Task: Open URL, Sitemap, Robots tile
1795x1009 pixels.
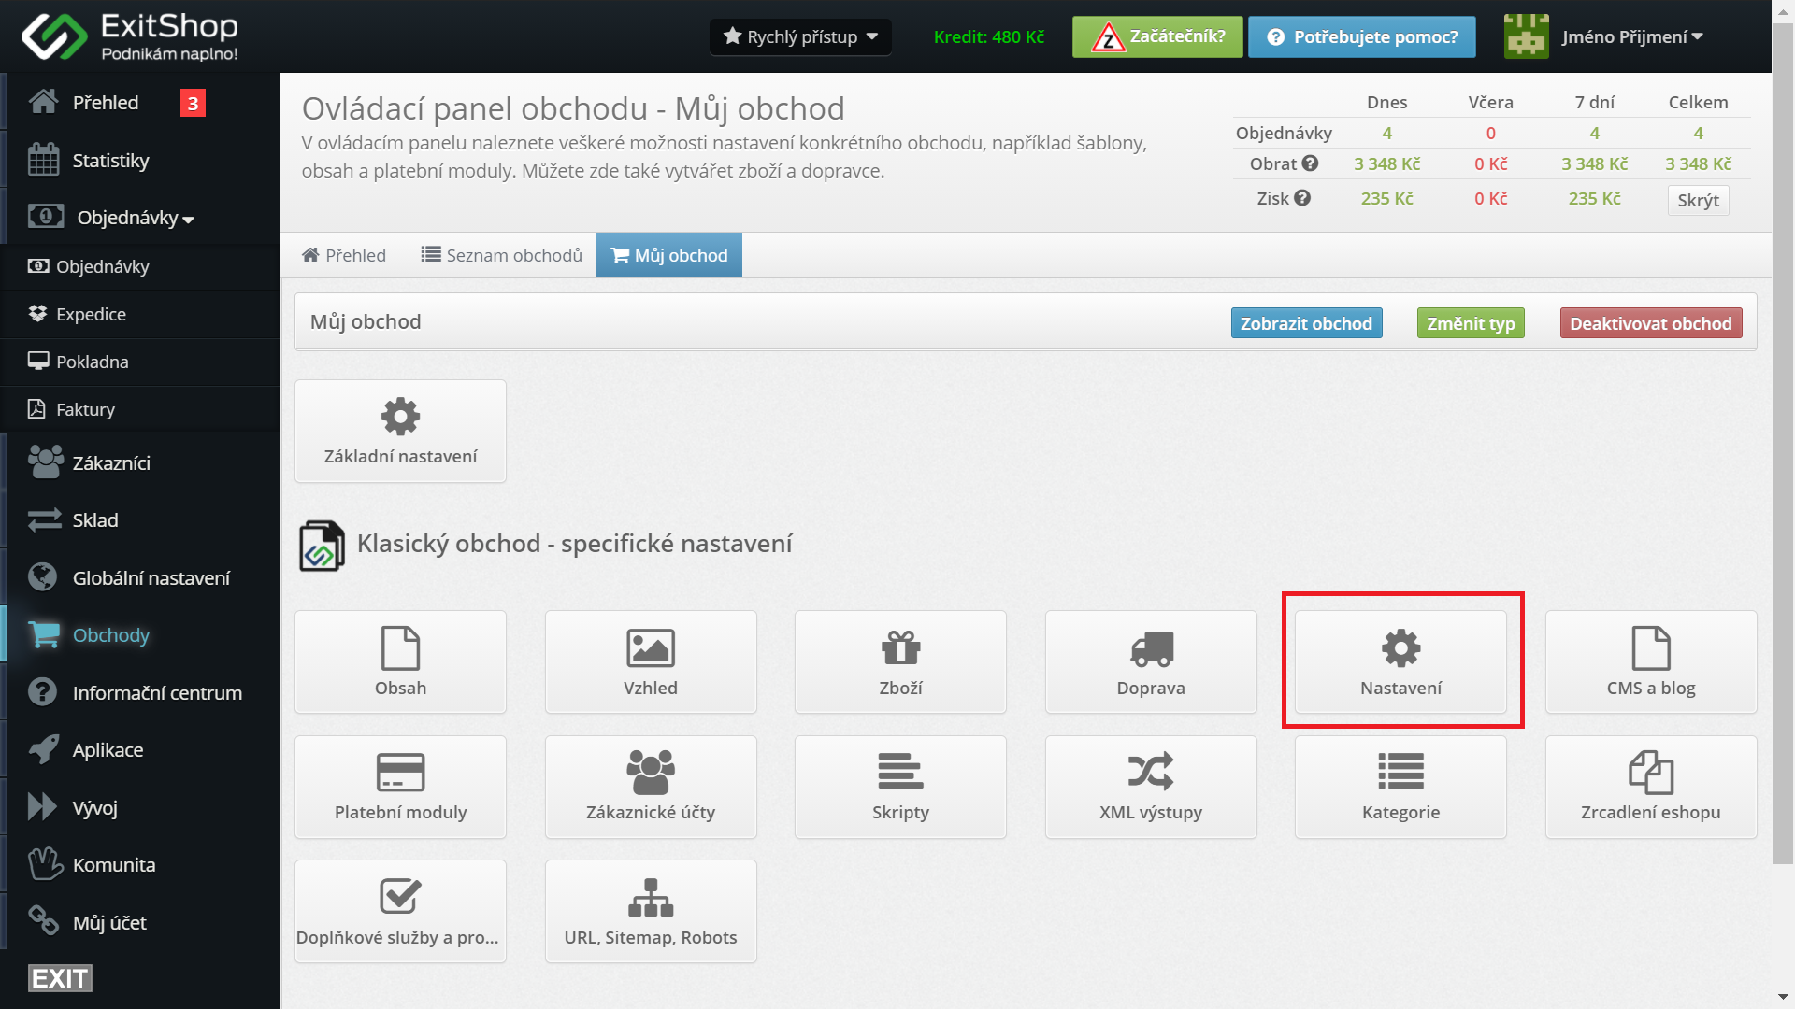Action: pyautogui.click(x=651, y=911)
